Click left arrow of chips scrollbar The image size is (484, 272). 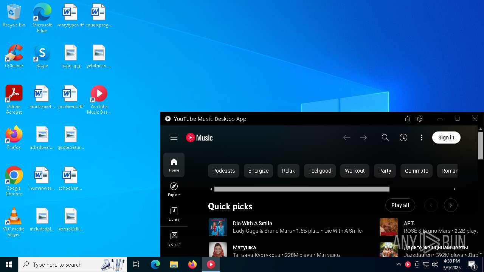pos(211,189)
